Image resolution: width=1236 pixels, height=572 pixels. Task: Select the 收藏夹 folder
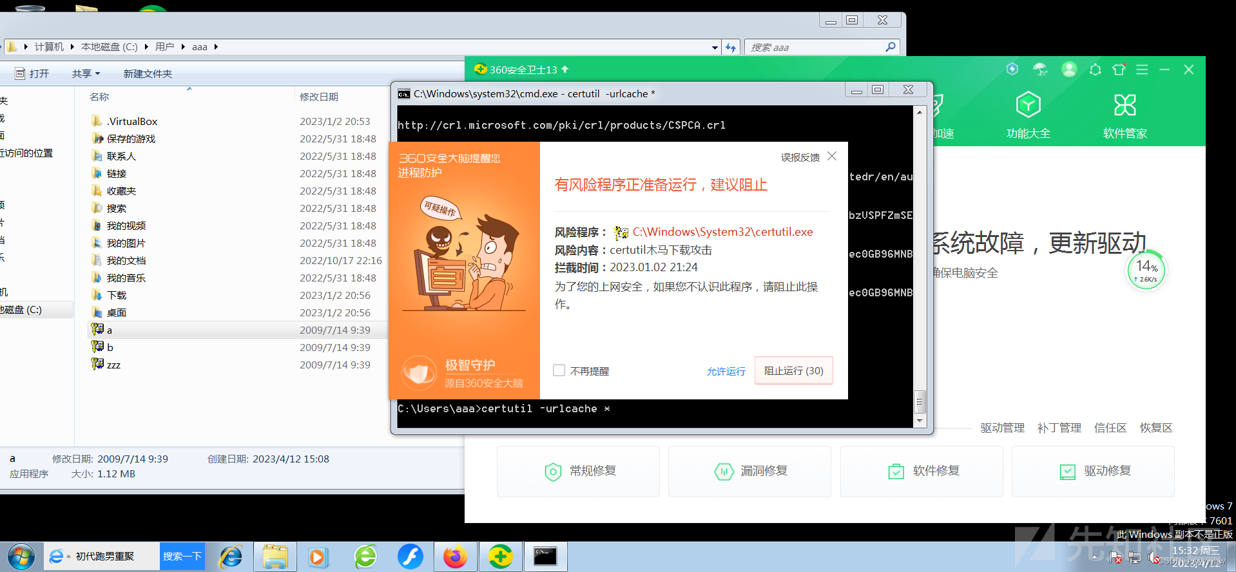pos(121,191)
